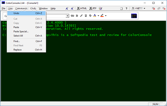Viewport: 167px width, 106px height.
Task: Click the NUM indicator in status bar
Action: [156, 104]
